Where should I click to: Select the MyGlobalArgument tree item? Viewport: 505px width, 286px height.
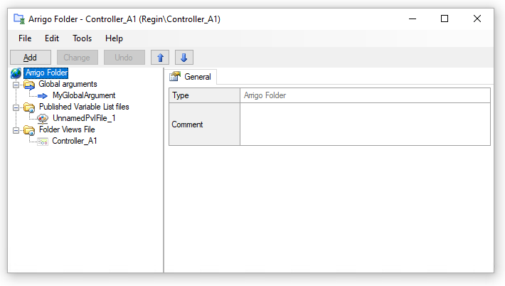(84, 95)
